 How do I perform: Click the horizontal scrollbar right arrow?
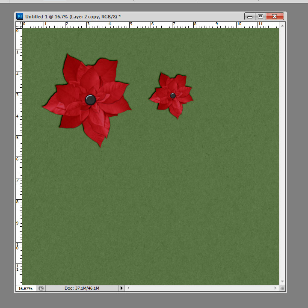click(275, 288)
